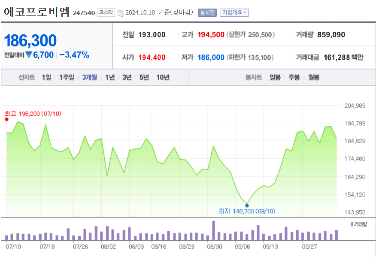Screen dimensions: 376x257
Task: Open the 기업개요 dropdown
Action: click(234, 12)
